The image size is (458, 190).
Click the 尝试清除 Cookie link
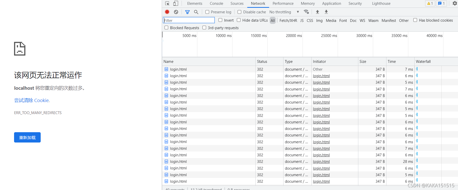point(32,100)
